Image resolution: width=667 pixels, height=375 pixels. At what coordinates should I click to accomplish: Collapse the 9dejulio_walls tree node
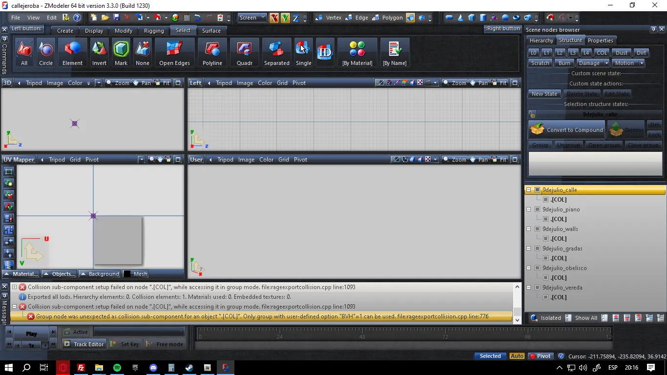[x=528, y=229]
